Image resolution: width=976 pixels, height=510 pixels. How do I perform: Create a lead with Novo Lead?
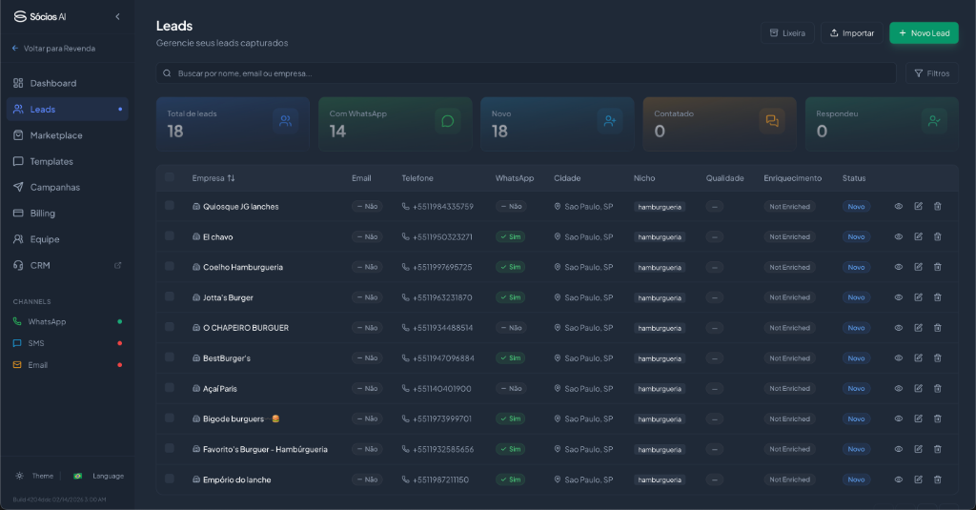[924, 33]
